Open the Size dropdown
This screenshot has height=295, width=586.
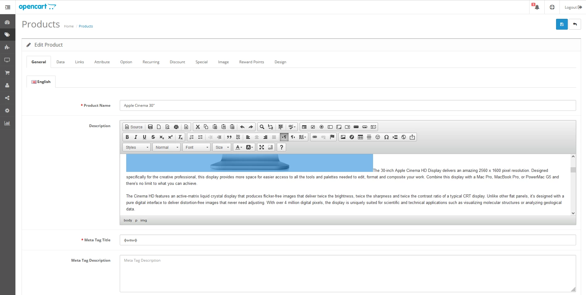coord(222,147)
